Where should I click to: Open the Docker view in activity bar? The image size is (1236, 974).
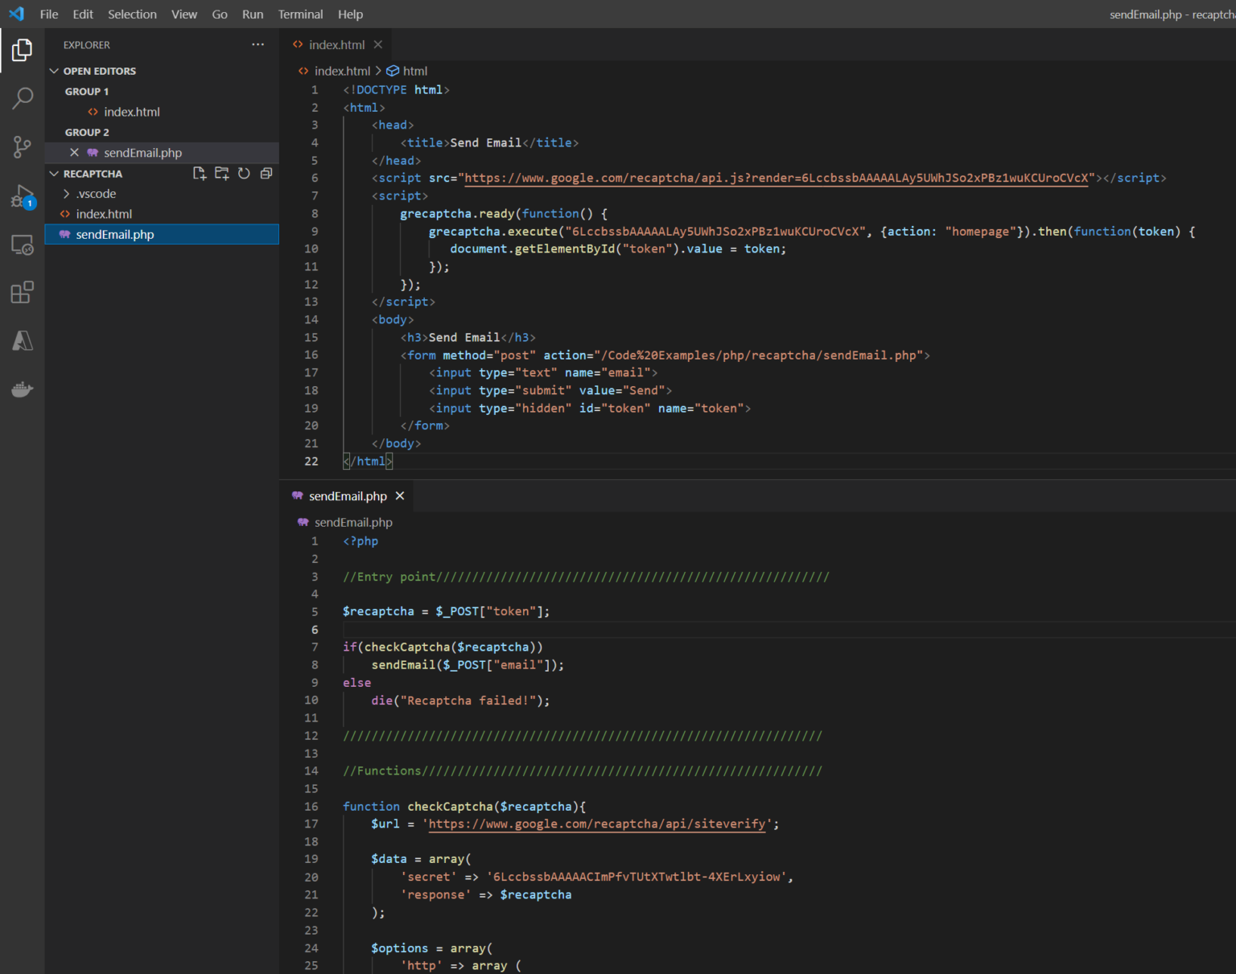[x=23, y=390]
